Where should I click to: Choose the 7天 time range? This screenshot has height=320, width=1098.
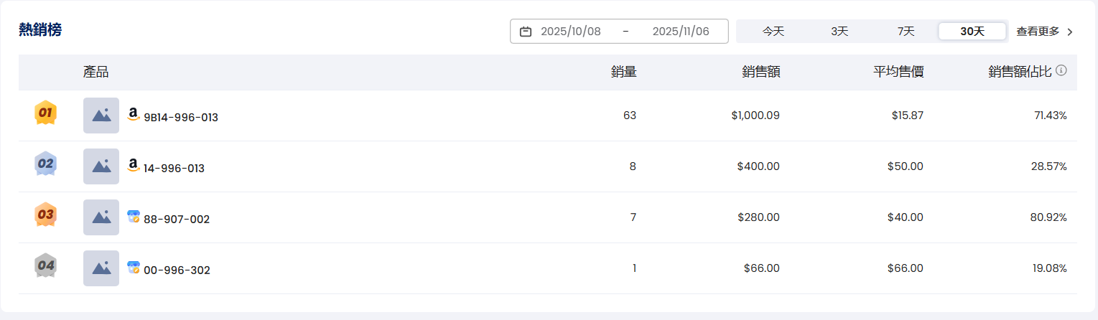906,32
